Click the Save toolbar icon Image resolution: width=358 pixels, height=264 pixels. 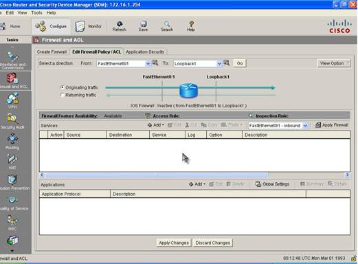144,24
